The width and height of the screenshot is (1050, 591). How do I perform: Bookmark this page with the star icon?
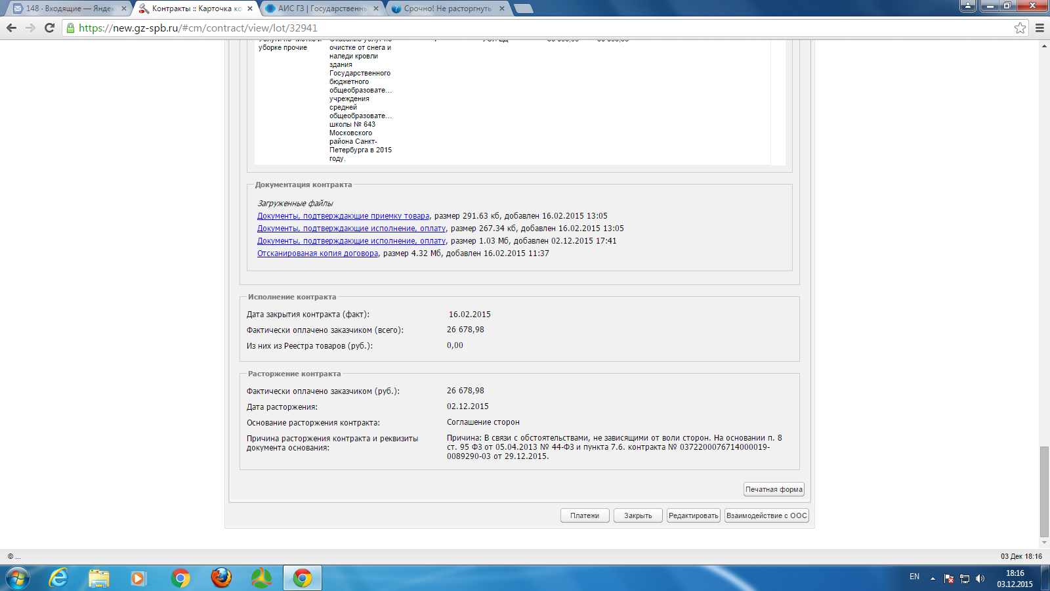pyautogui.click(x=1020, y=28)
